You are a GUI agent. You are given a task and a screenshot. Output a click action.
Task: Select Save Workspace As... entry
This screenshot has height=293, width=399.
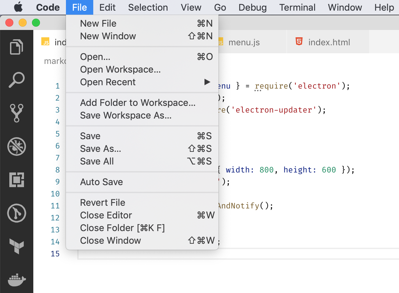(142, 116)
